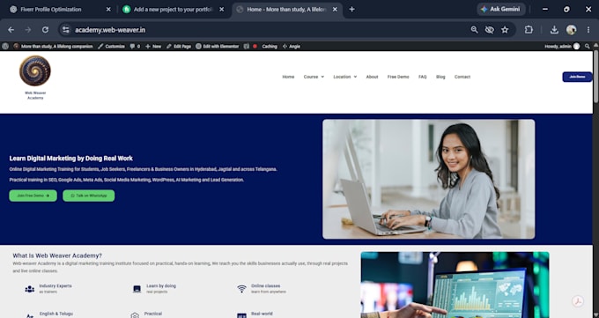This screenshot has width=599, height=318.
Task: Open Angie in the admin bar
Action: [x=292, y=47]
